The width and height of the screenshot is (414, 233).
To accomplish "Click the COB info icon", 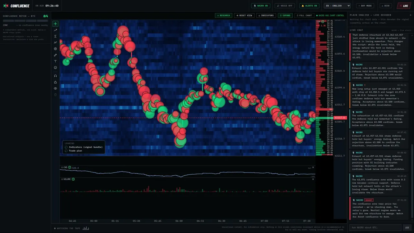I will [x=322, y=21].
